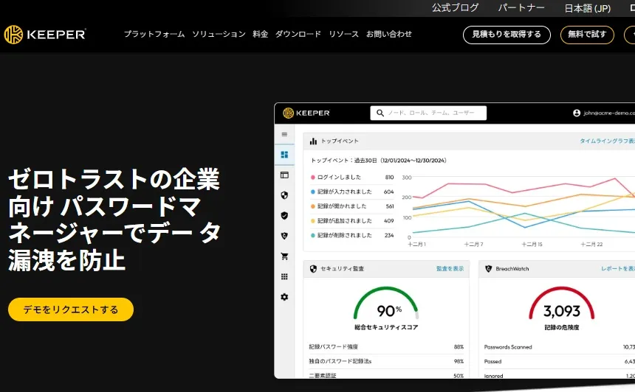Click the 十二月 15 chart axis label
Viewport: 635px width, 392px height.
[x=532, y=245]
